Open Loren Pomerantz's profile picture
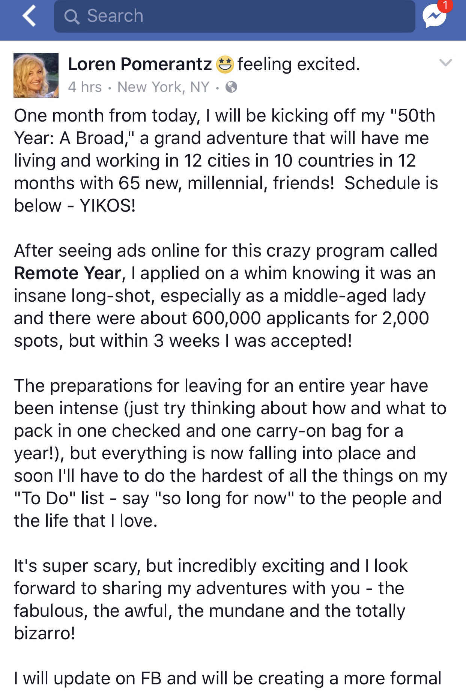Image resolution: width=466 pixels, height=693 pixels. tap(36, 75)
